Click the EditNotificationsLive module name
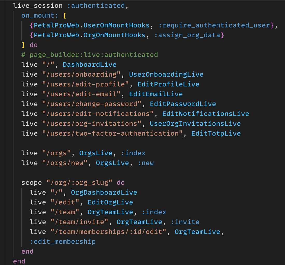The image size is (285, 265). 205,114
